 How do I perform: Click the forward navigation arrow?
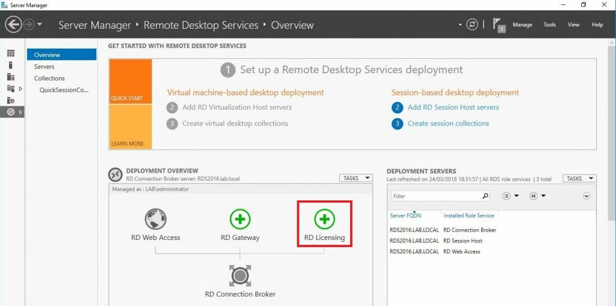[x=29, y=25]
